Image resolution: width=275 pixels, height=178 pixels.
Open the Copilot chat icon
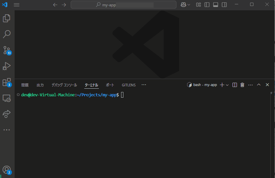pyautogui.click(x=183, y=5)
